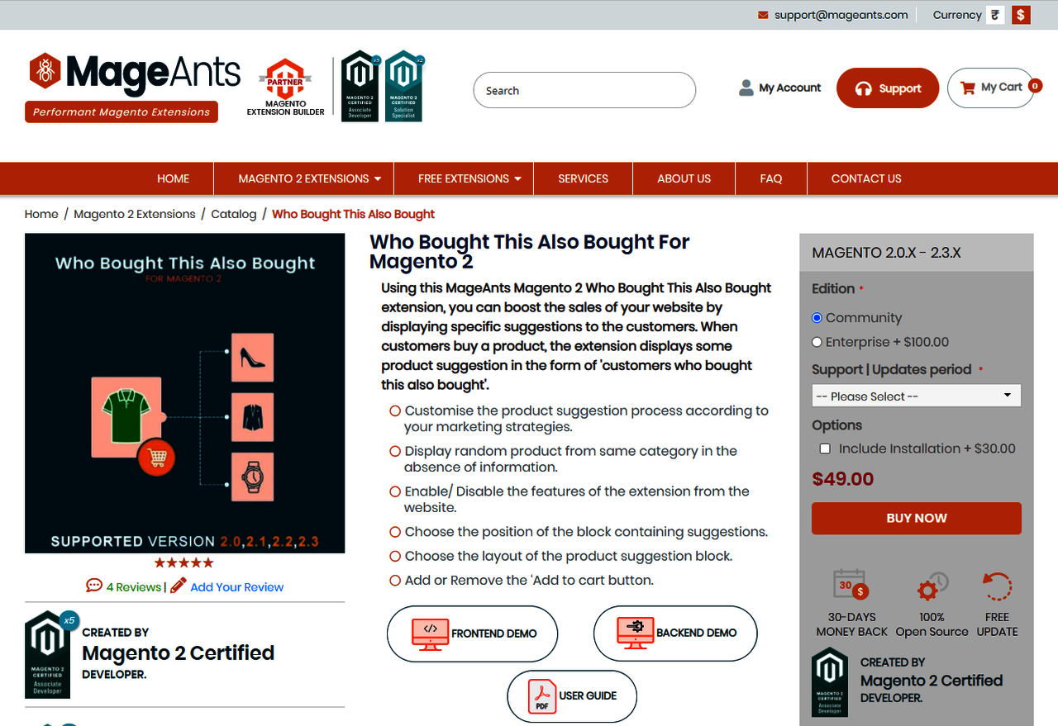Click the five-star rating display

(x=184, y=563)
